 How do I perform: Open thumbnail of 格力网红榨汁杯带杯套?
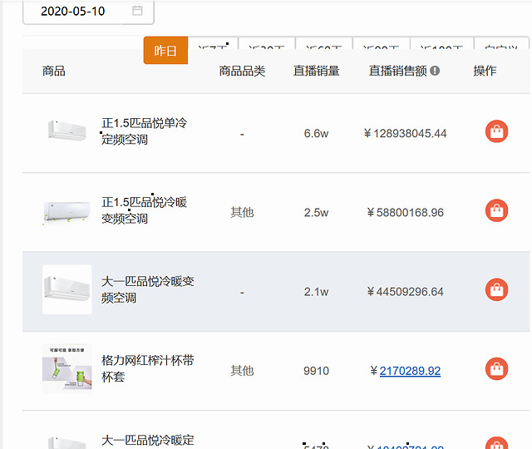coord(66,369)
